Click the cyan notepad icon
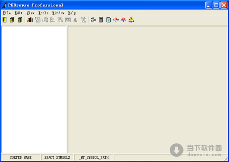 click(108, 20)
